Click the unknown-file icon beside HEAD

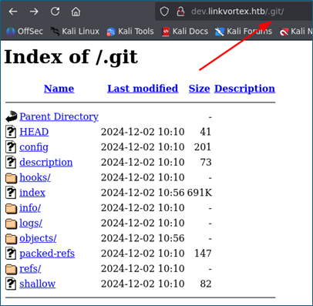click(x=11, y=132)
